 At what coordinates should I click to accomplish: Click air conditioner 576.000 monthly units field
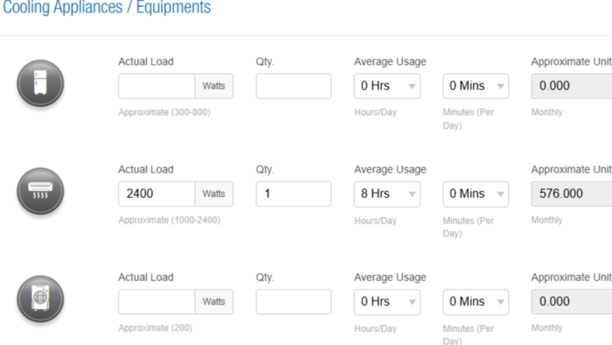point(572,194)
